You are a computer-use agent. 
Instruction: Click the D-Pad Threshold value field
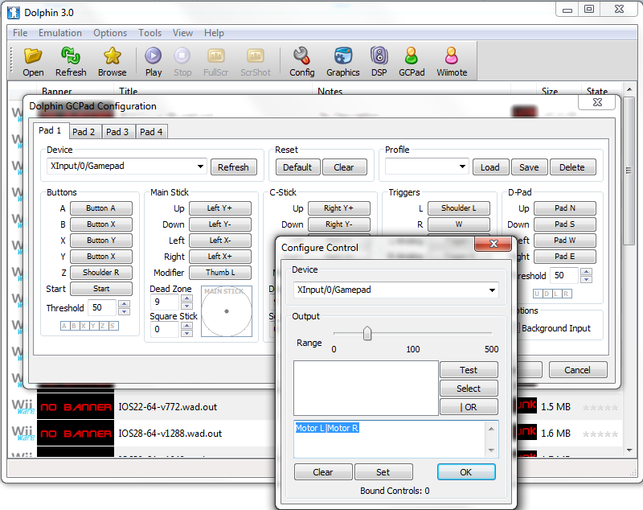[564, 275]
